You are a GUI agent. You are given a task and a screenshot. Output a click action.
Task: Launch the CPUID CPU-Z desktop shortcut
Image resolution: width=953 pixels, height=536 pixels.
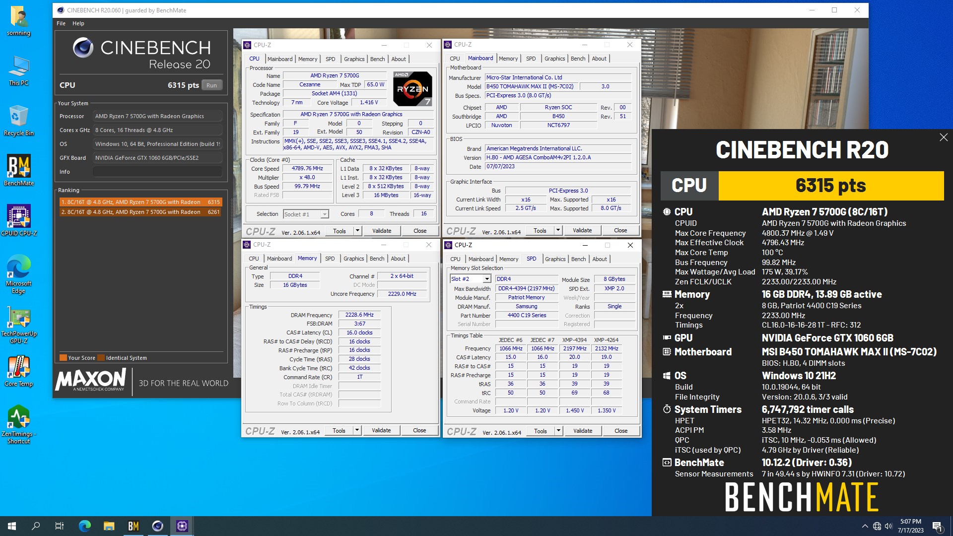click(x=18, y=220)
